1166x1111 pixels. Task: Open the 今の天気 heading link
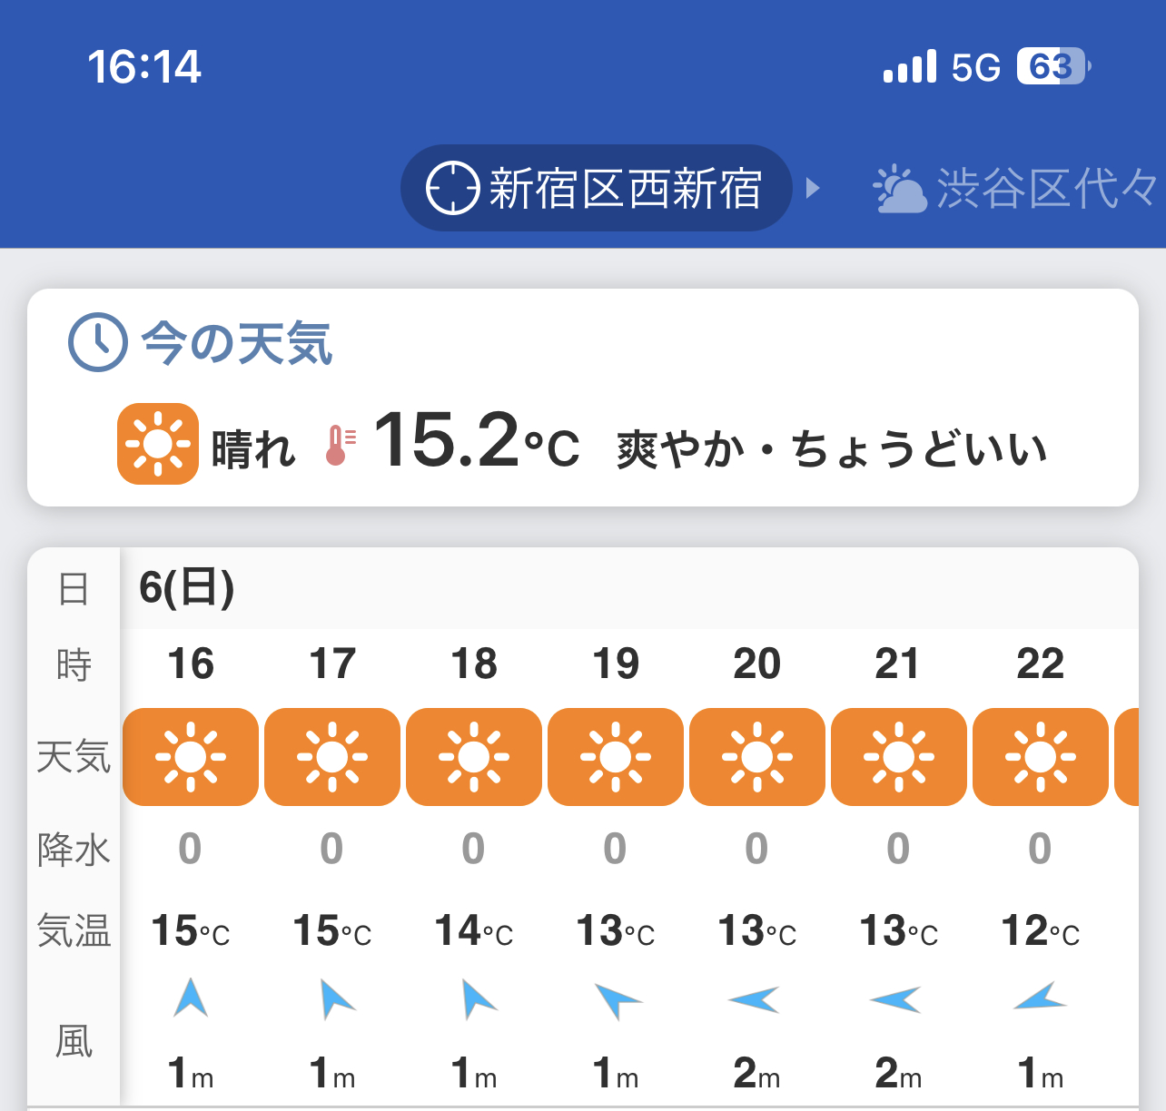[x=236, y=343]
